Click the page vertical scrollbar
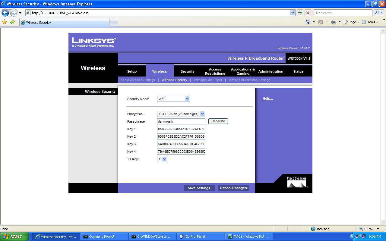386x241 pixels. click(383, 127)
